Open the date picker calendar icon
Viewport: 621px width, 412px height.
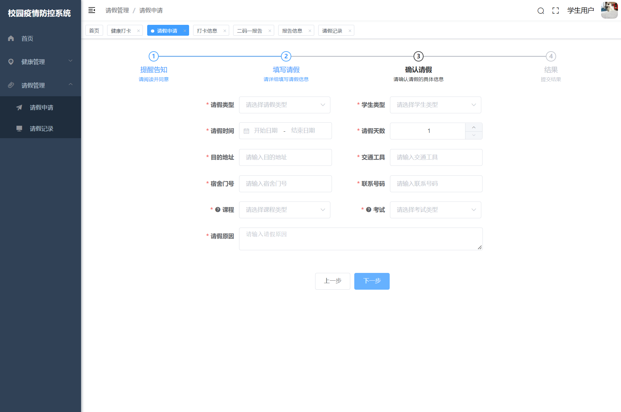[x=246, y=131]
